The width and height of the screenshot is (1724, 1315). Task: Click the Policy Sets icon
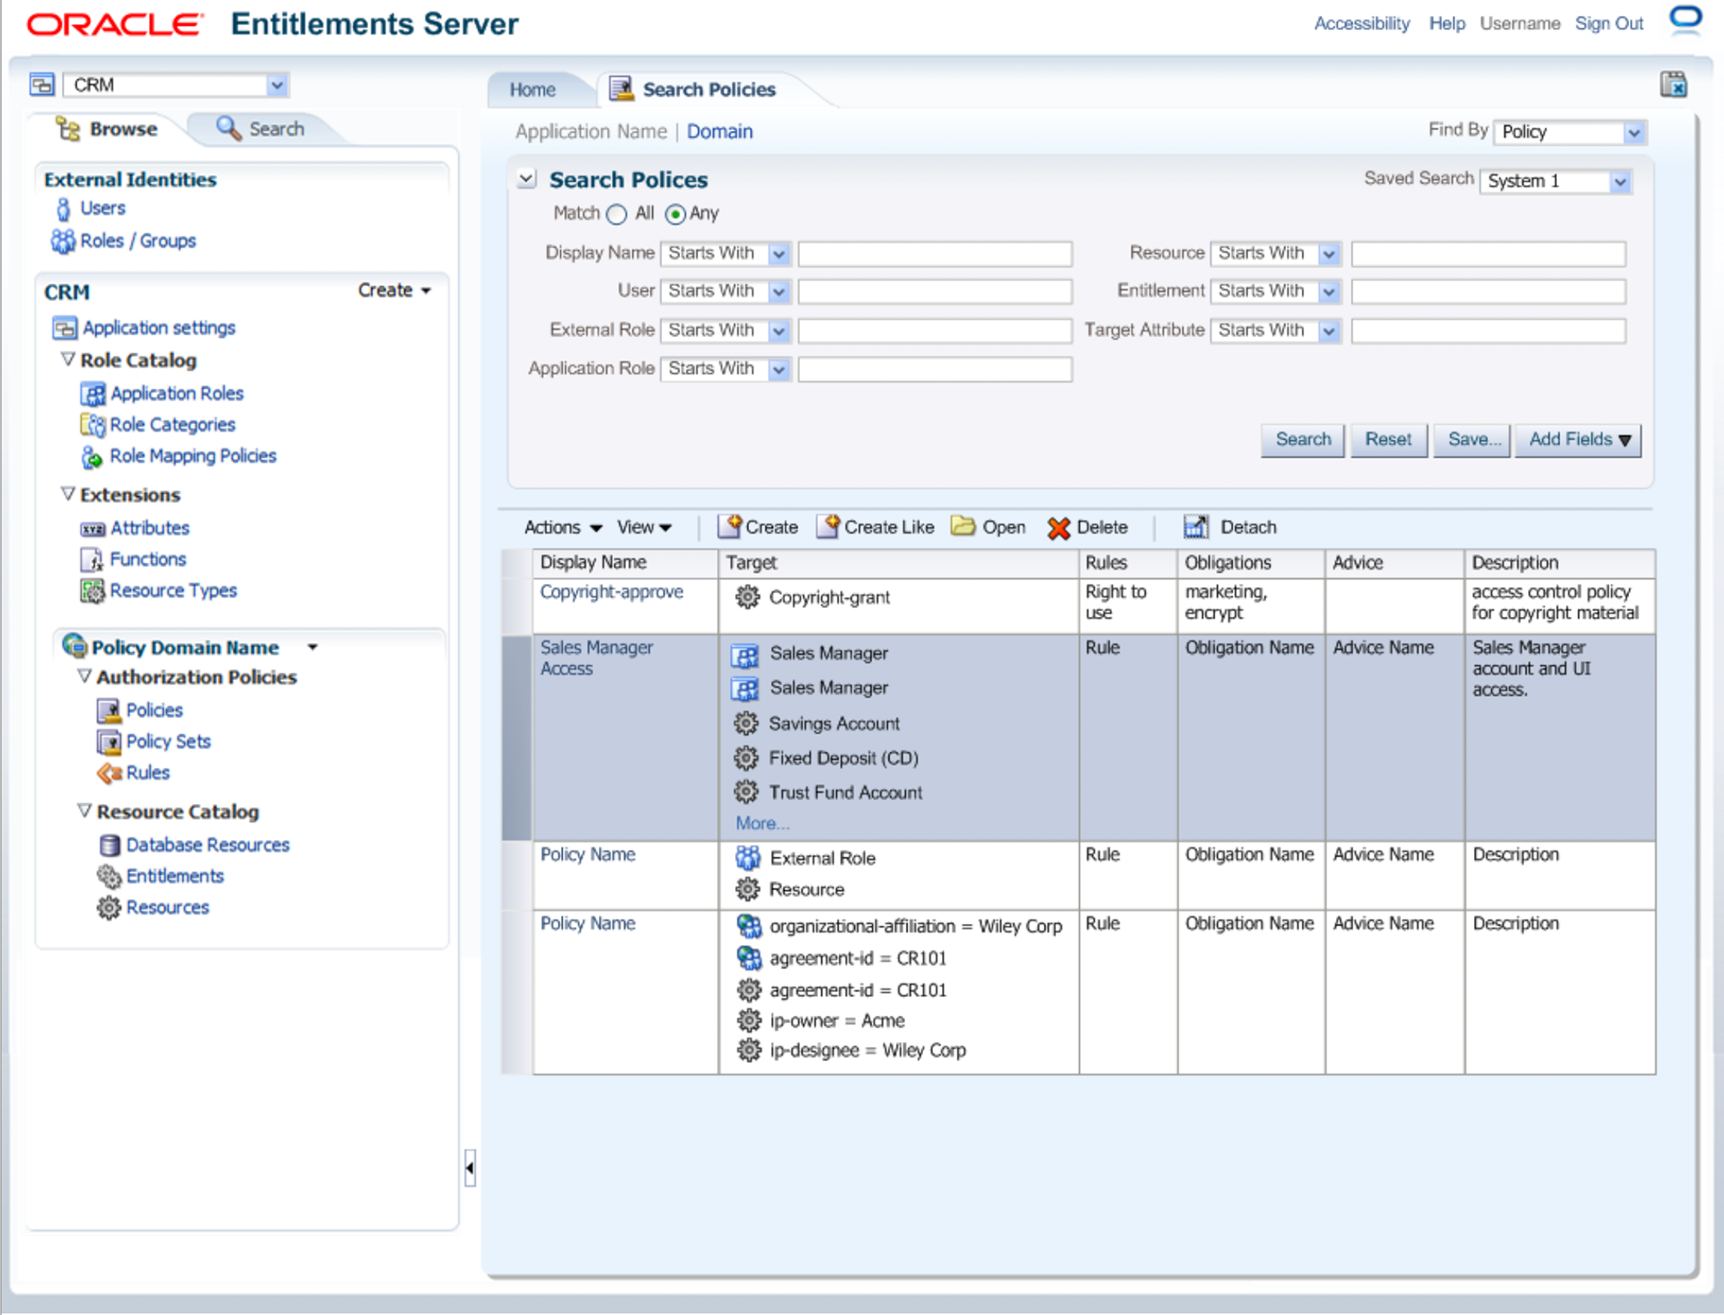(x=109, y=742)
